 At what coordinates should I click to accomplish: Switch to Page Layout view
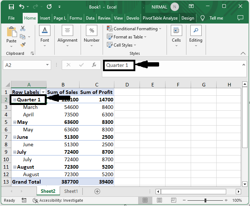pyautogui.click(x=159, y=200)
